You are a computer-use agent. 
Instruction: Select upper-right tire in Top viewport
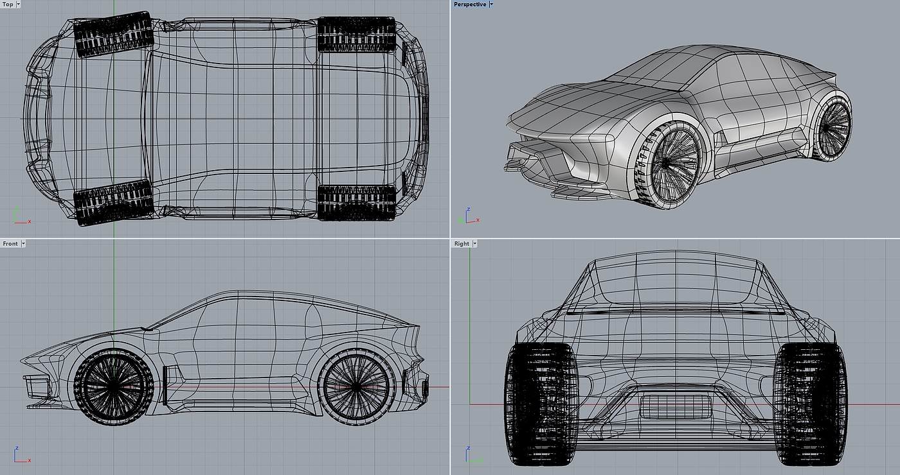click(x=356, y=34)
